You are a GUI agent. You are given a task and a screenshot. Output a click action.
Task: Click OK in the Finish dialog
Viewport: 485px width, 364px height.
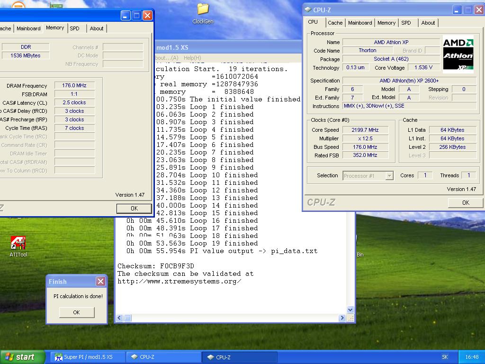click(76, 312)
